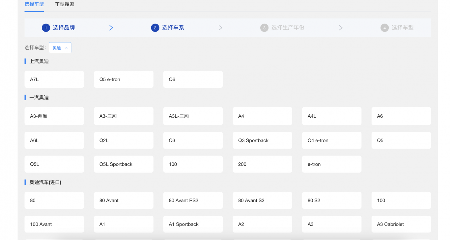Viewport: 450px width, 240px height.
Task: Click the 选择车系 step label
Action: pyautogui.click(x=173, y=28)
